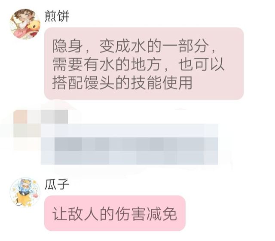The width and height of the screenshot is (275, 241).
Task: Tap the 瓜子 username label
Action: point(57,184)
